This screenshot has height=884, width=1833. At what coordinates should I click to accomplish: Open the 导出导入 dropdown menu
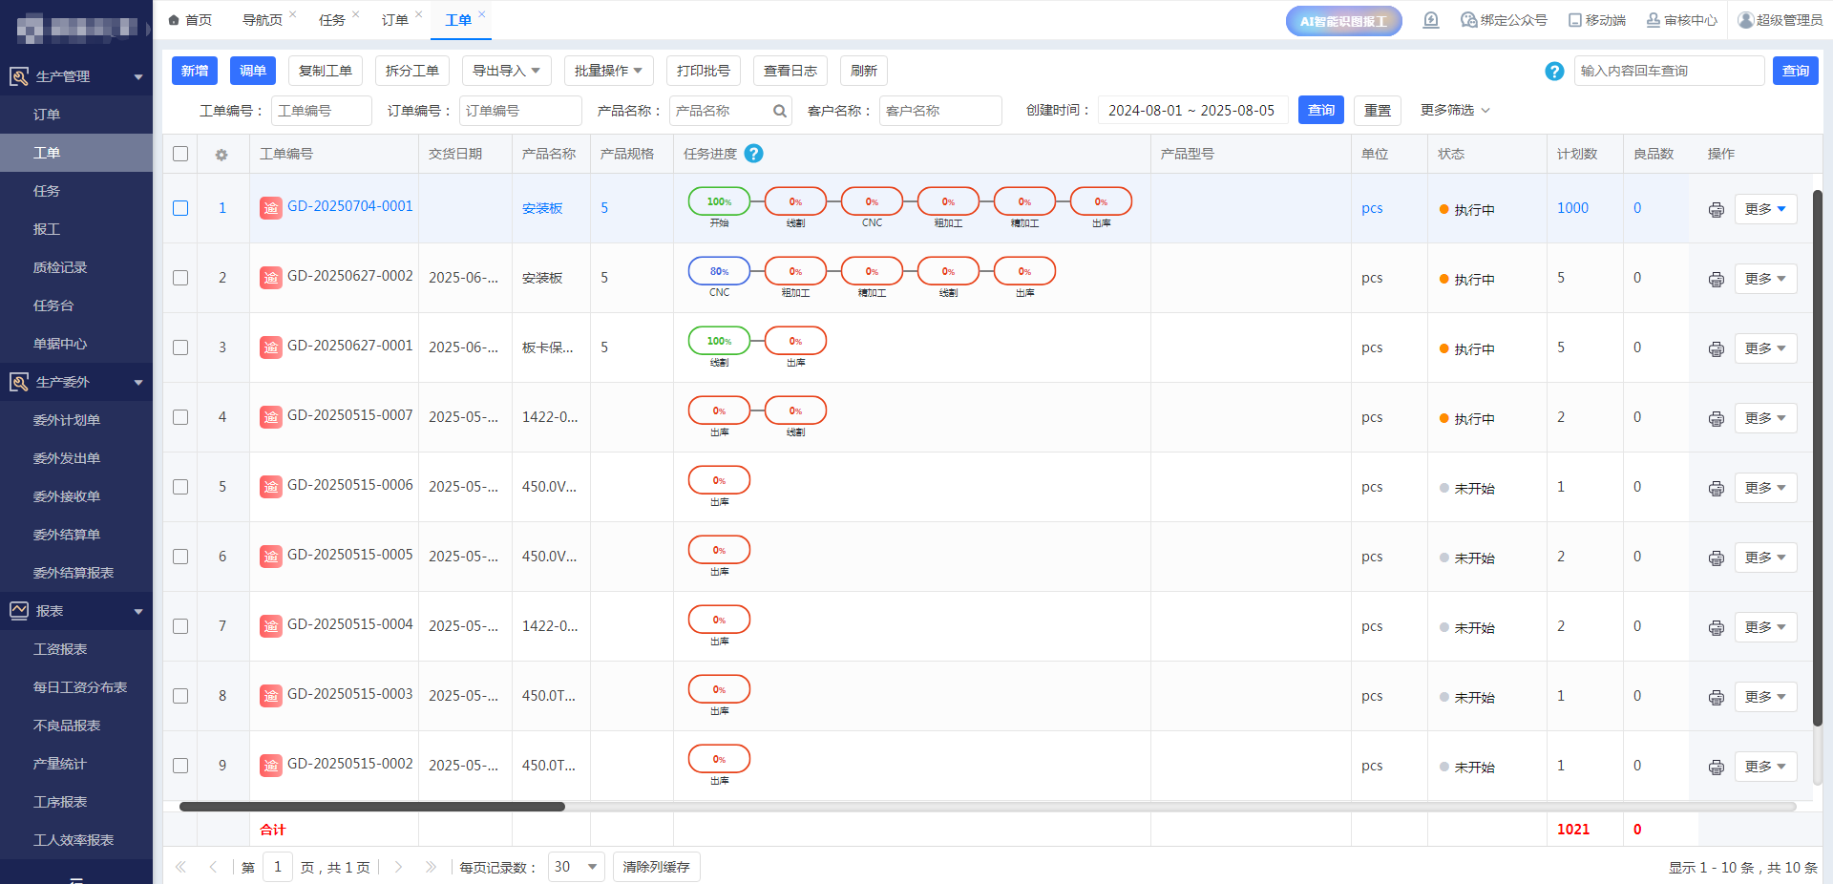point(506,71)
